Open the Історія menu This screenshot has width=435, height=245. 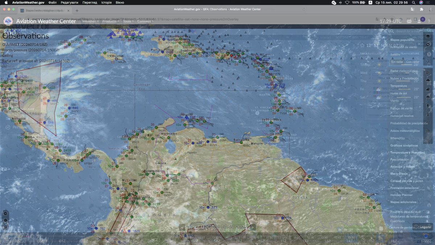click(x=107, y=2)
